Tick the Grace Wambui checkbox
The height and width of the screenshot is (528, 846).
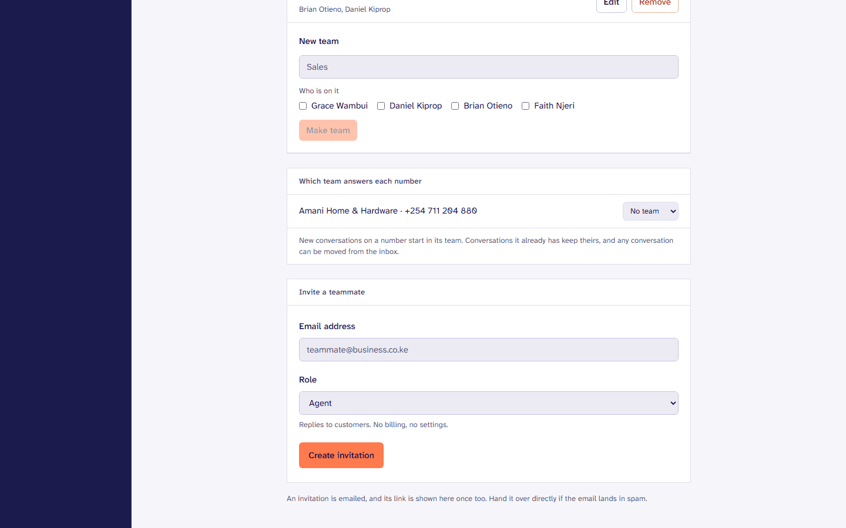[303, 106]
